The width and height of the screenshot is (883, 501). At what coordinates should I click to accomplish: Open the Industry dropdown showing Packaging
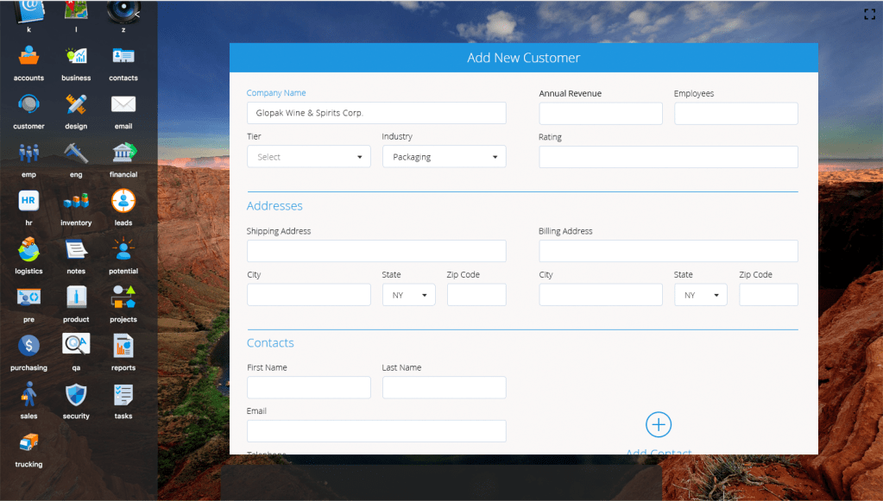pyautogui.click(x=444, y=157)
